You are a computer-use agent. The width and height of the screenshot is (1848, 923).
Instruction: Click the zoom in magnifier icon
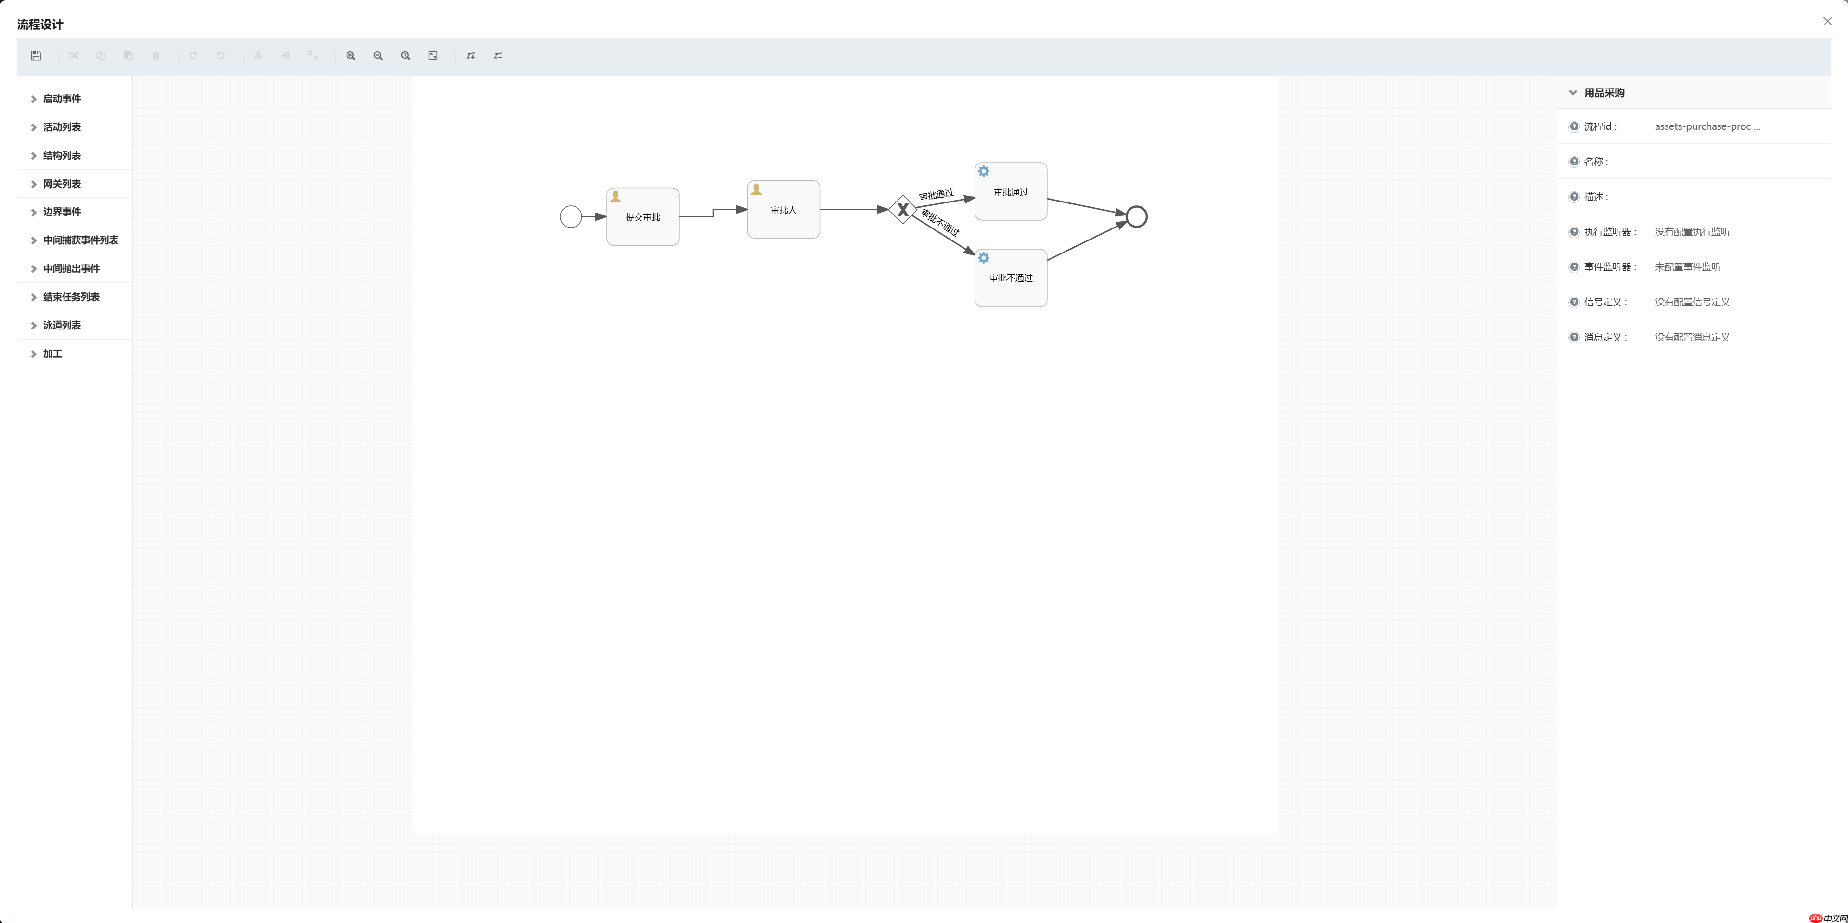(351, 56)
